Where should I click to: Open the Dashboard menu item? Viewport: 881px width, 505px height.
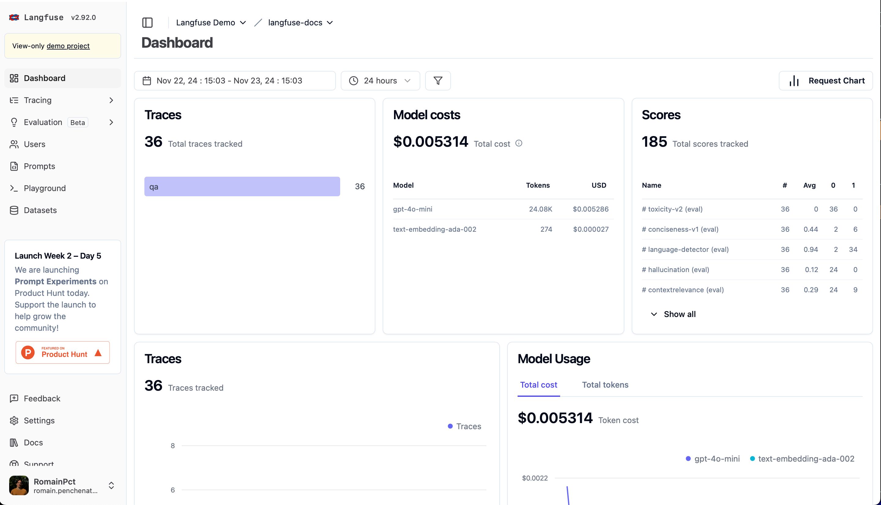(63, 78)
